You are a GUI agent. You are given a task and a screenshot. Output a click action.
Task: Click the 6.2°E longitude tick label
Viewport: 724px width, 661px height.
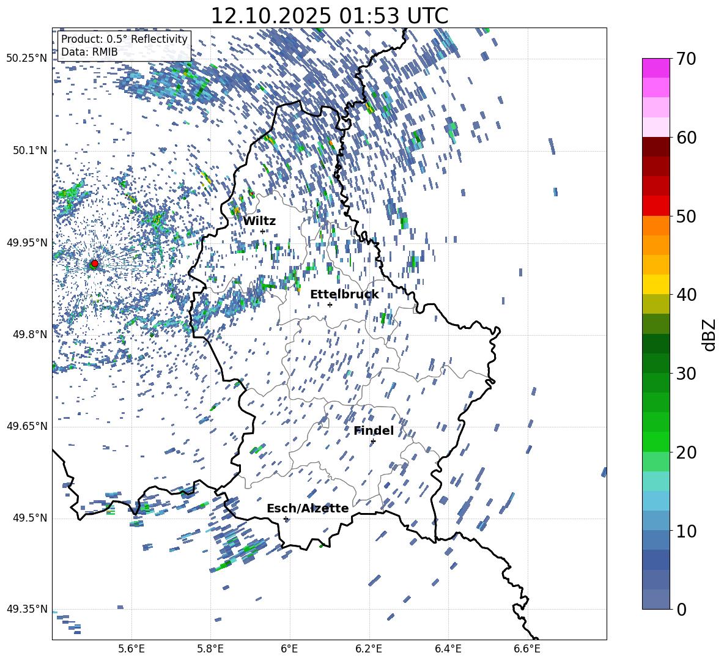click(x=369, y=648)
